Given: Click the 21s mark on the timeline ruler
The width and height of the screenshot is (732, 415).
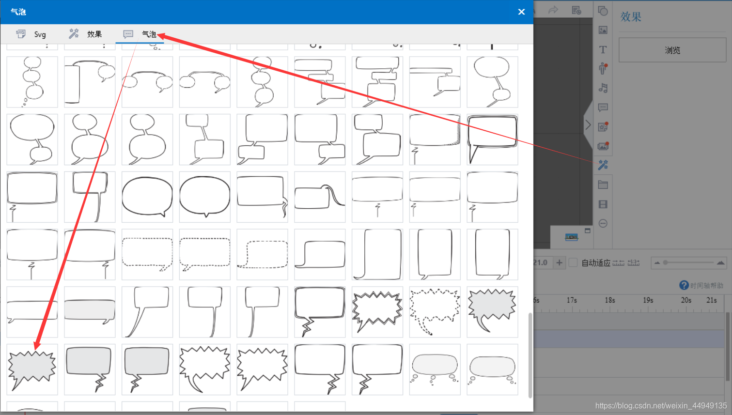Looking at the screenshot, I should (712, 300).
